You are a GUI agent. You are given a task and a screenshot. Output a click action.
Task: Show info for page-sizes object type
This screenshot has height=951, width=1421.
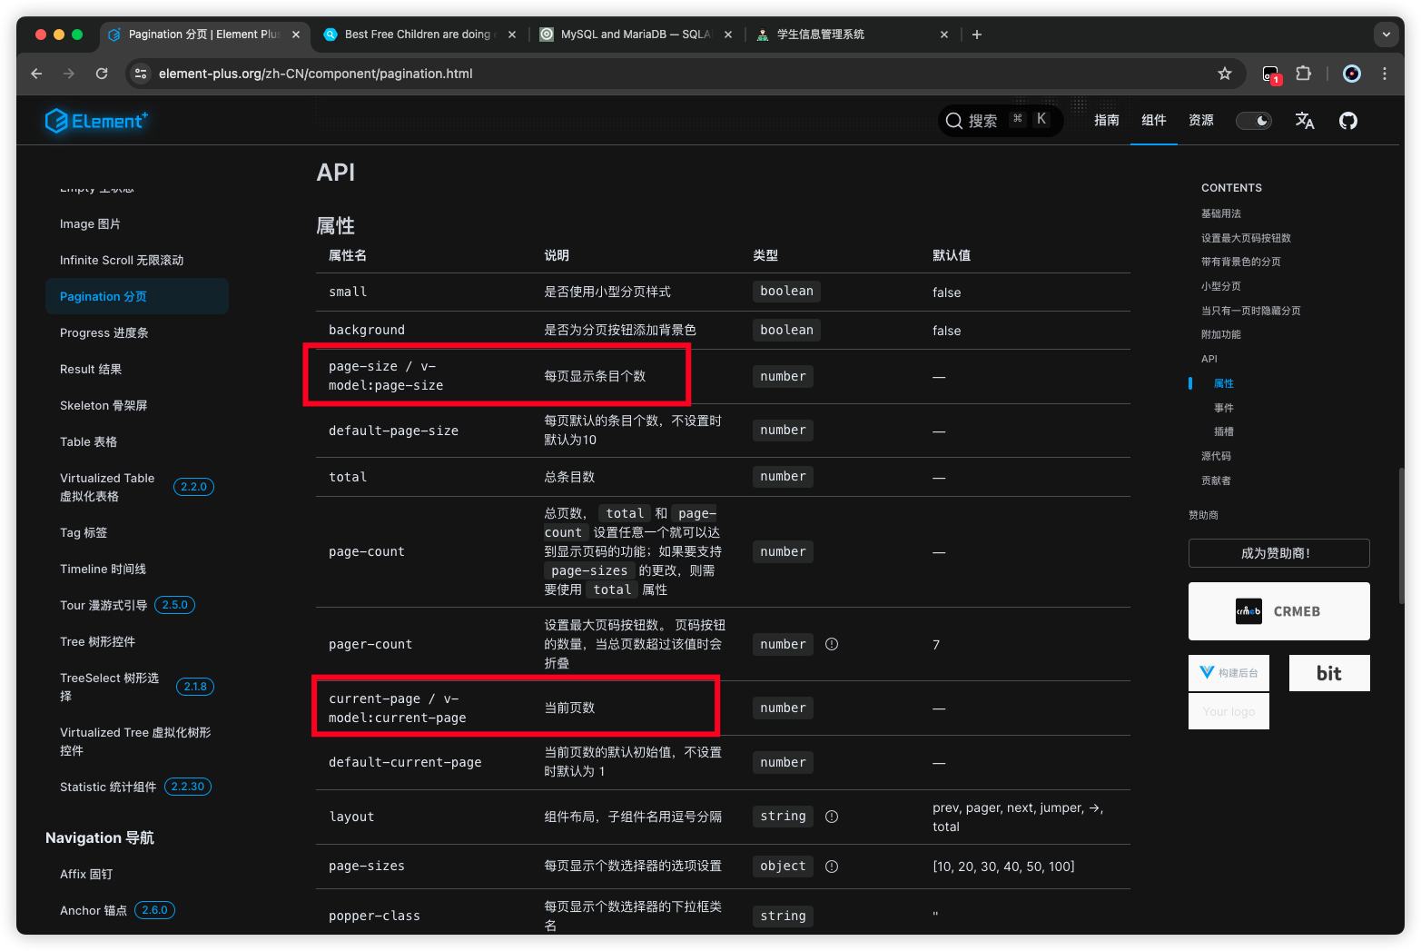(x=832, y=867)
